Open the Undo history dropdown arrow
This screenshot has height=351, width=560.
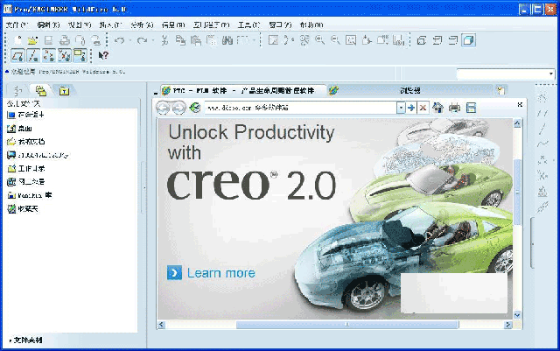pyautogui.click(x=130, y=40)
